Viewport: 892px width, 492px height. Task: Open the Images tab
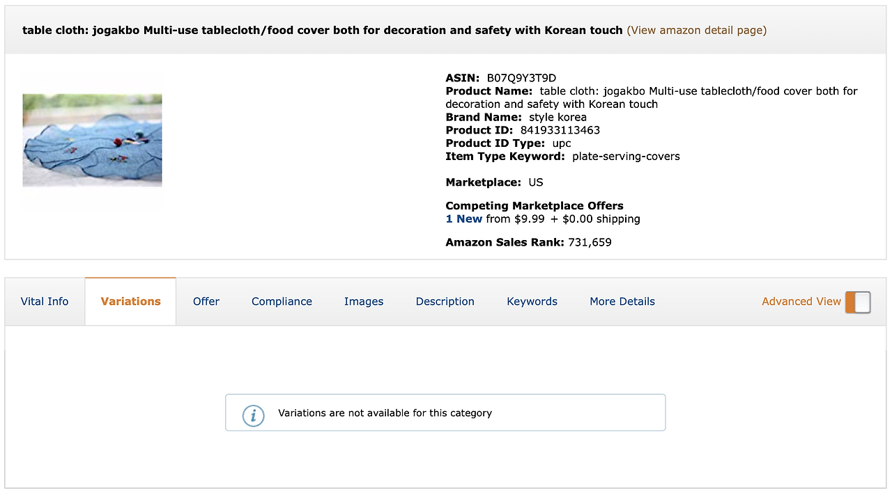tap(364, 301)
